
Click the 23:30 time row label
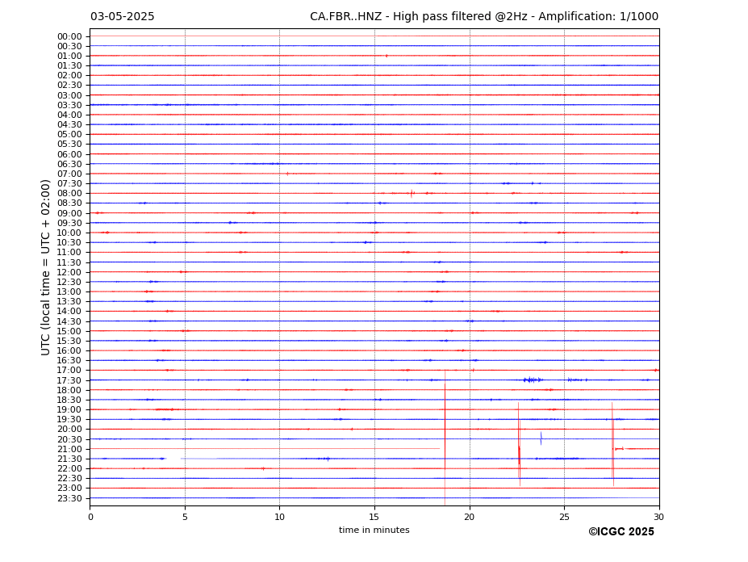click(69, 498)
